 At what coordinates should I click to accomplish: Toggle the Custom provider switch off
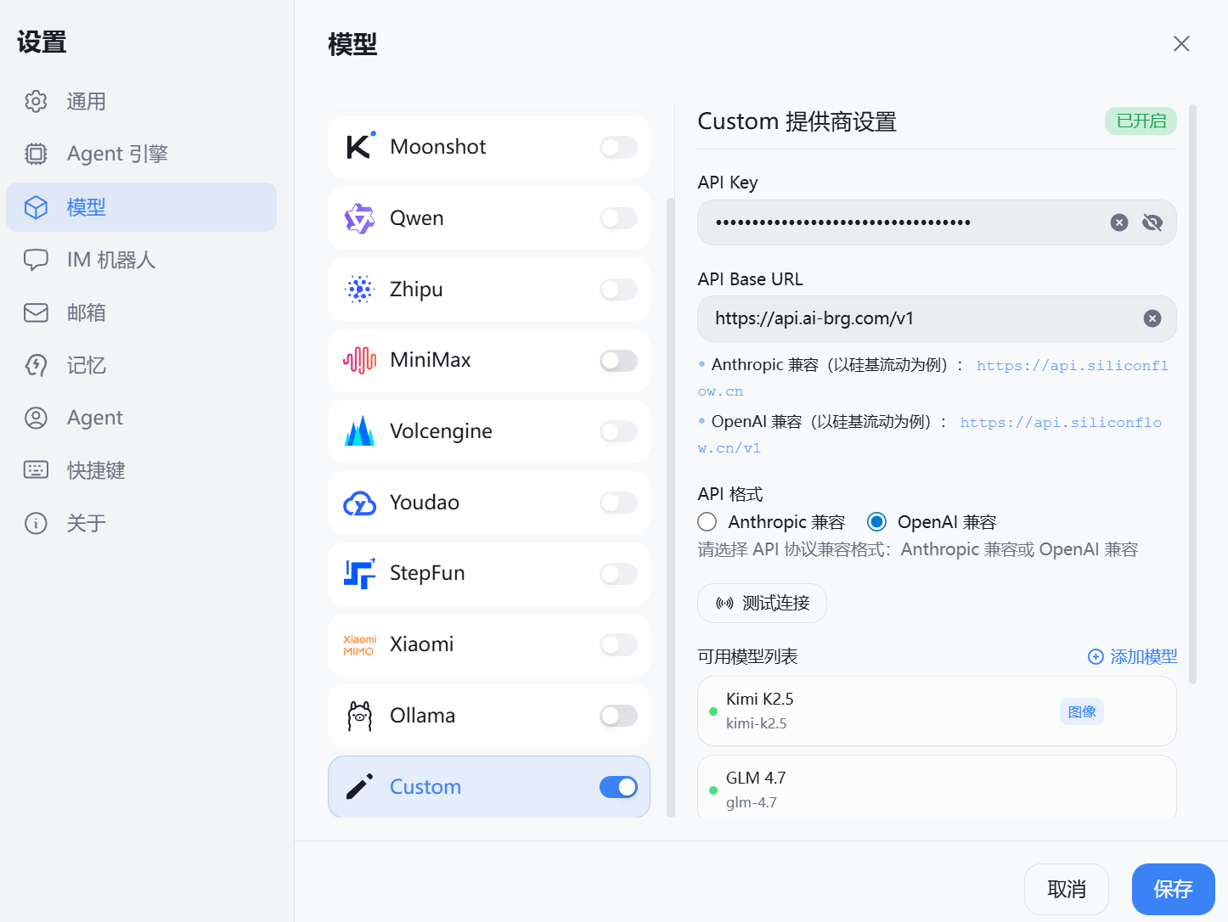coord(618,787)
